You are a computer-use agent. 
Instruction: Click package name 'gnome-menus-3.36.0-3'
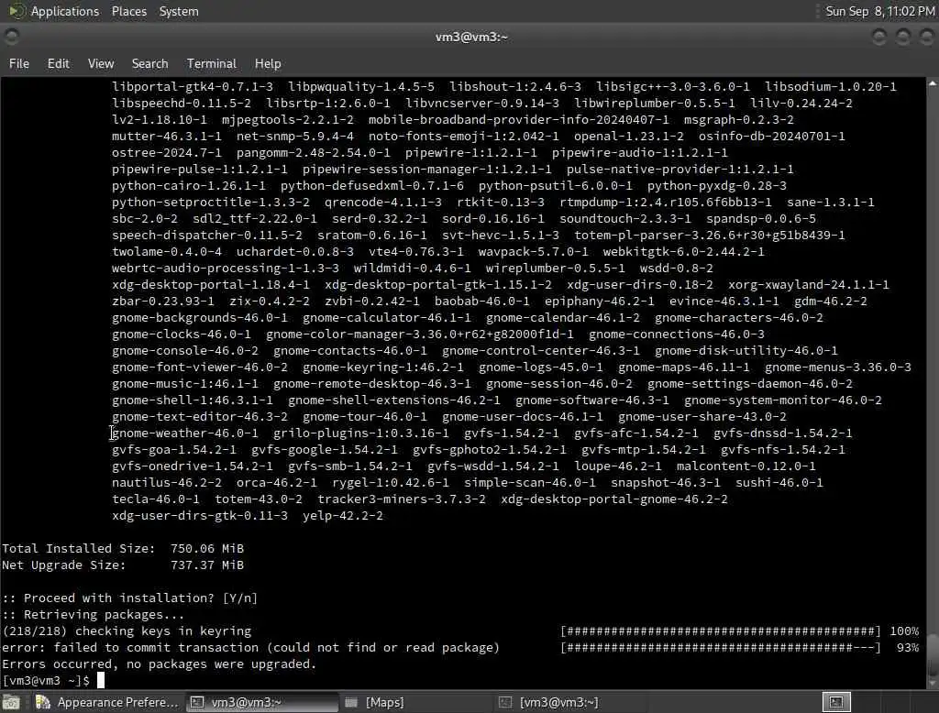pyautogui.click(x=838, y=367)
